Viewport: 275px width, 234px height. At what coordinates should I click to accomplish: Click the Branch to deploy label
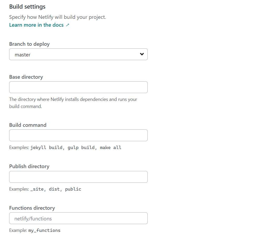[x=29, y=44]
